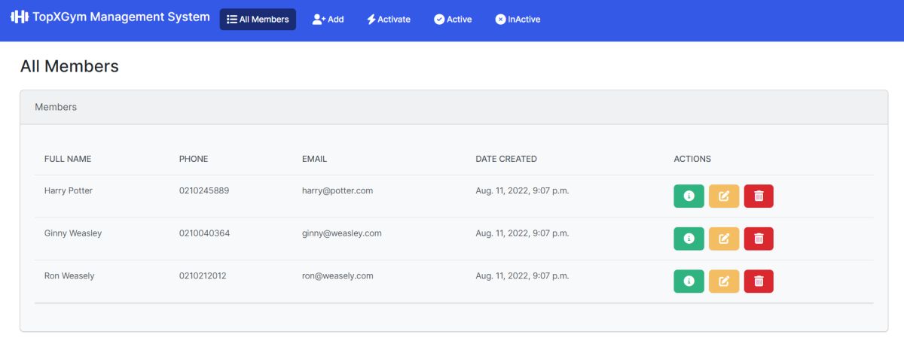Viewport: 904px width, 362px height.
Task: Select the name Ginny Weasley
Action: (73, 233)
